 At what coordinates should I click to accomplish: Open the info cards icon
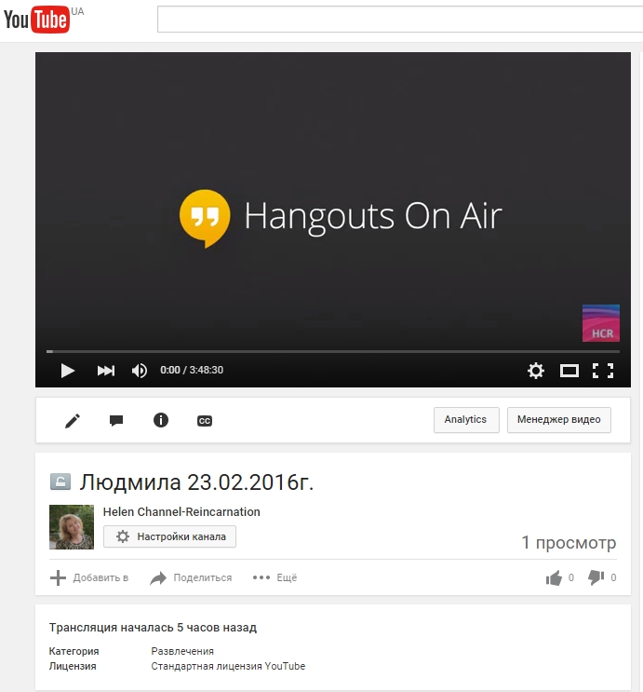click(x=161, y=420)
